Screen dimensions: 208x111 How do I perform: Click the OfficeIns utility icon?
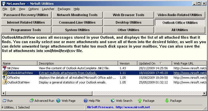pyautogui.click(x=5, y=78)
